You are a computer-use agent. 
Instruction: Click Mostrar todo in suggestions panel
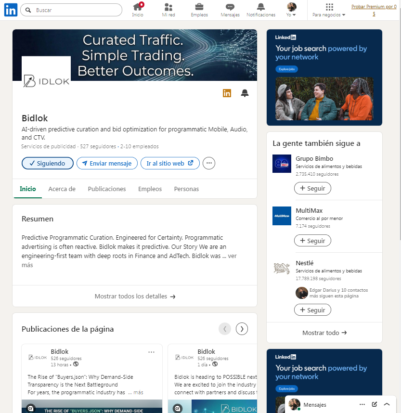(x=324, y=333)
